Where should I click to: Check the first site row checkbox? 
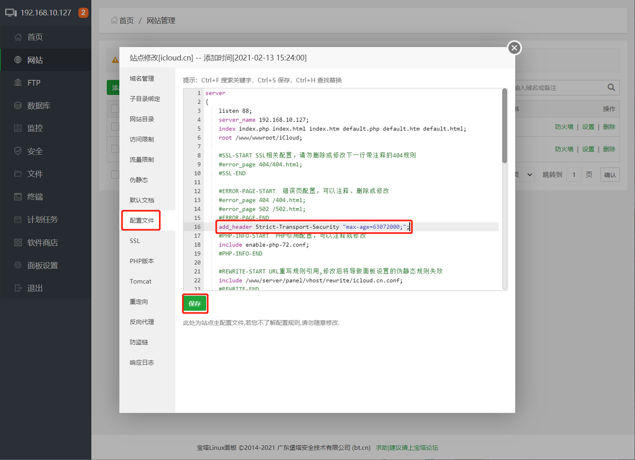pyautogui.click(x=116, y=127)
